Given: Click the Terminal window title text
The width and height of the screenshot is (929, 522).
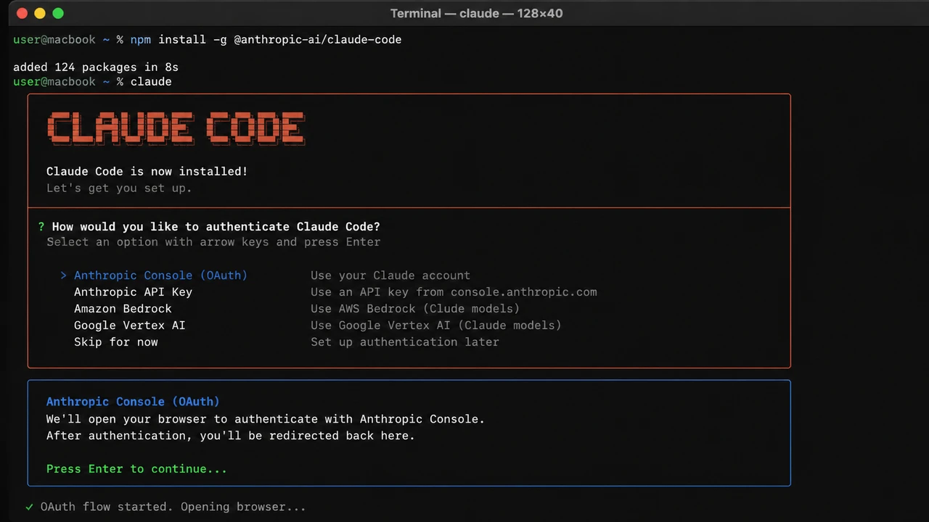Looking at the screenshot, I should click(x=476, y=13).
